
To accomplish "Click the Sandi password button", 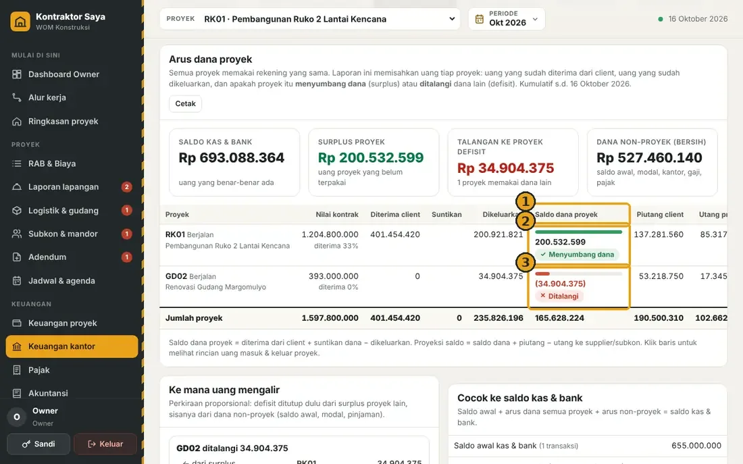I will (39, 444).
